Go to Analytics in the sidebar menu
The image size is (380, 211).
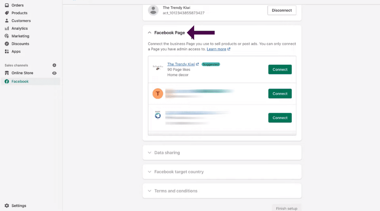point(20,28)
